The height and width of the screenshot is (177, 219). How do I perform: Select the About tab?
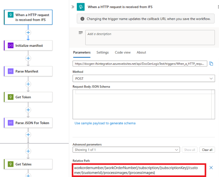tap(141, 52)
